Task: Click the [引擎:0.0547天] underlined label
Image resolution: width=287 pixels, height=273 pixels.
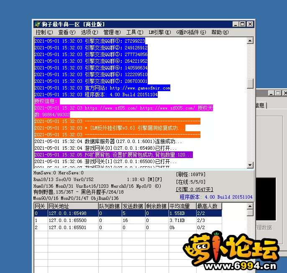Action: pyautogui.click(x=195, y=189)
